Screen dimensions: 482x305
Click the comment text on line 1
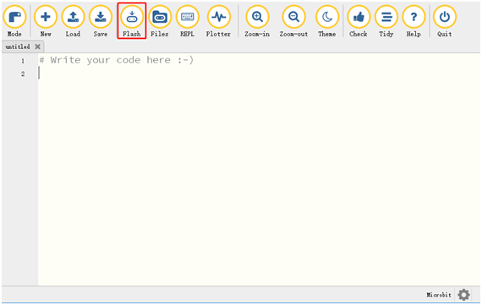coord(116,60)
